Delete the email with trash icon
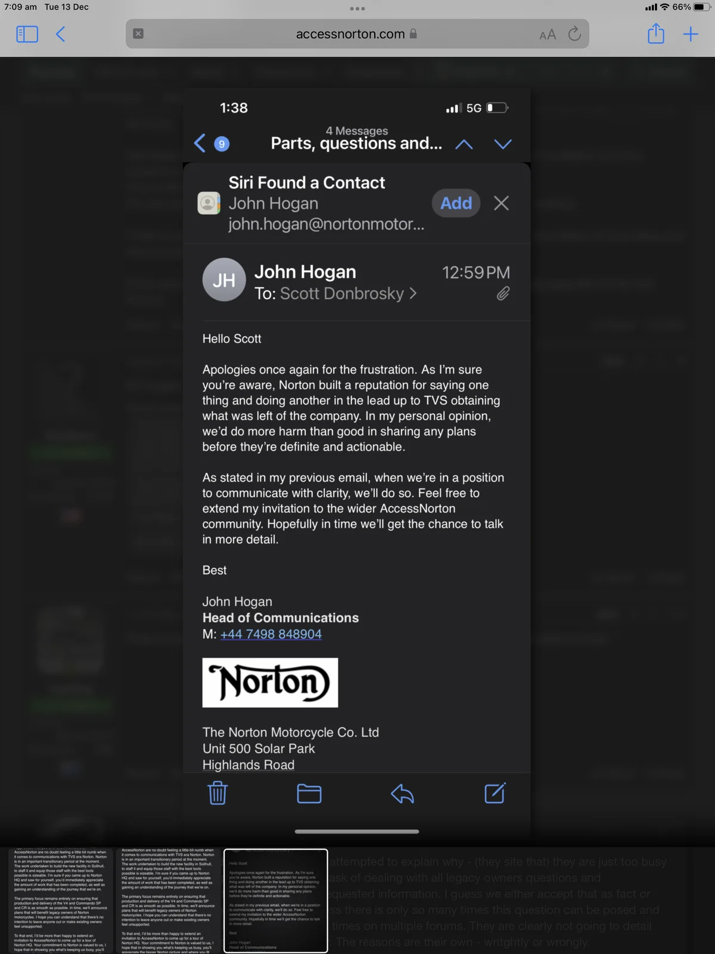 (217, 793)
